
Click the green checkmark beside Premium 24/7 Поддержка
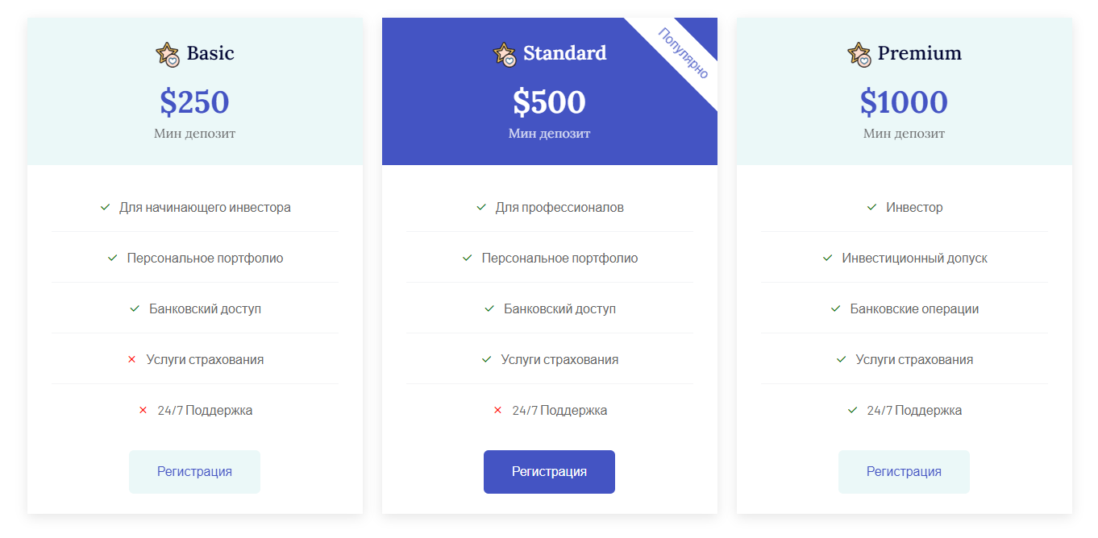point(852,410)
